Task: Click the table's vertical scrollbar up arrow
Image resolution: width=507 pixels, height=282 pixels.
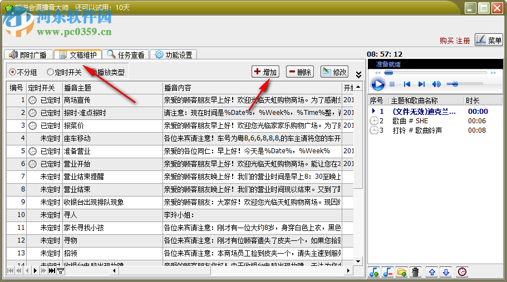Action: [358, 87]
